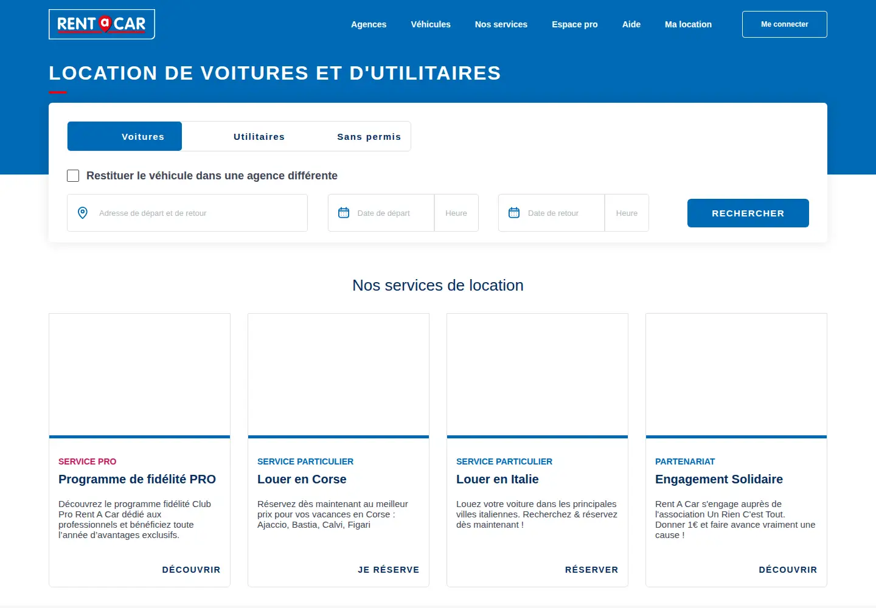Viewport: 876px width, 608px height.
Task: Click the SERVICE PRO label
Action: 87,461
